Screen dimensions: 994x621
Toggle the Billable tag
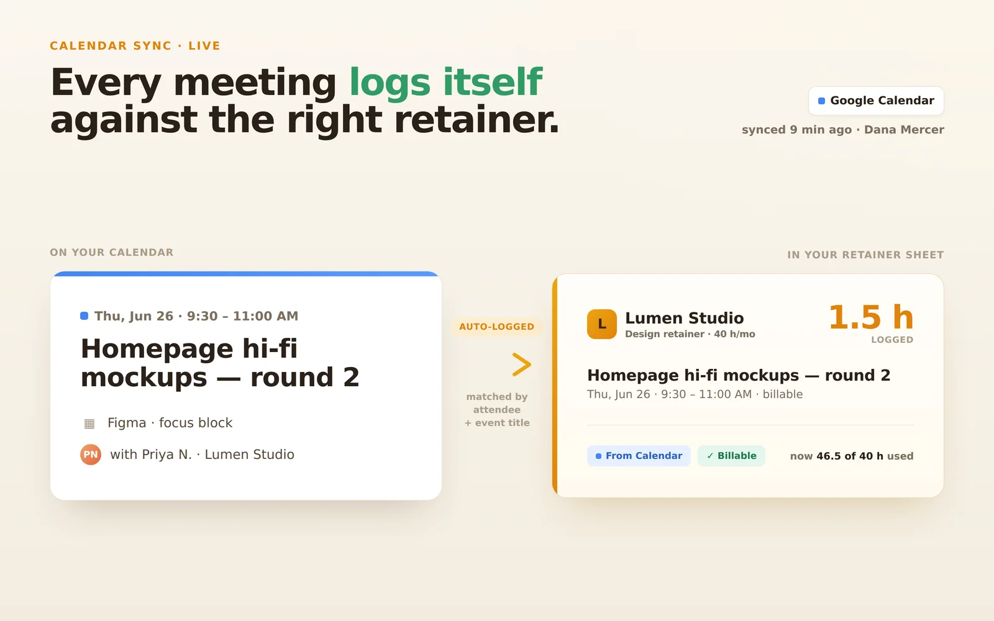(x=731, y=456)
